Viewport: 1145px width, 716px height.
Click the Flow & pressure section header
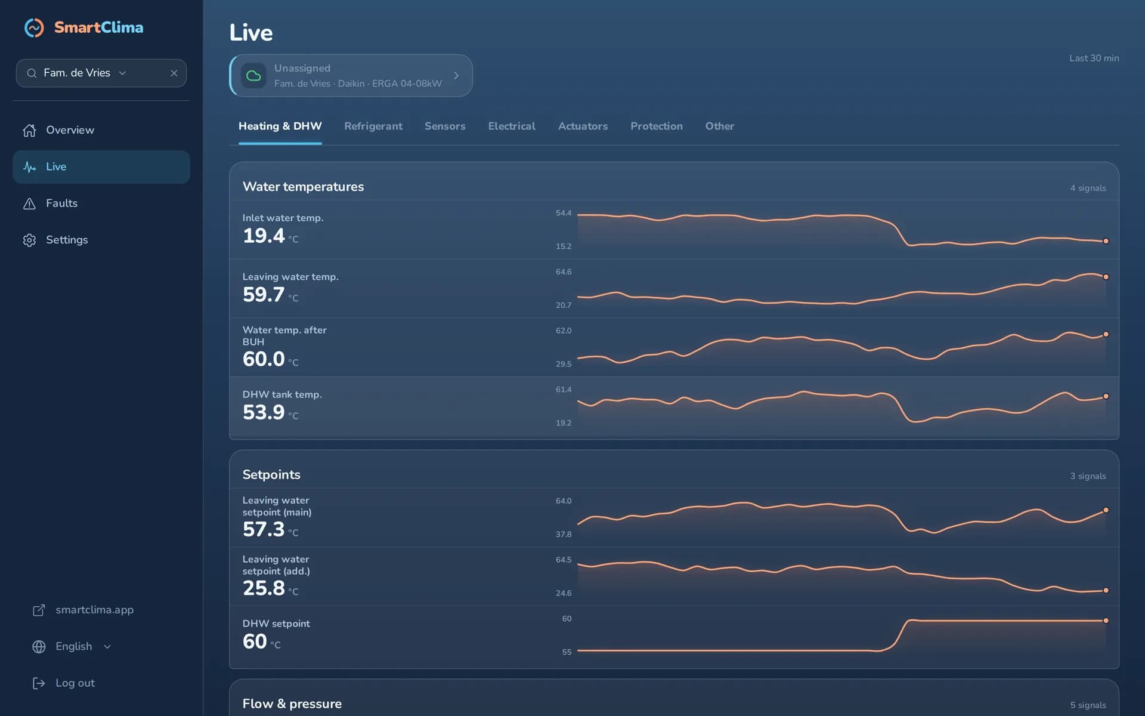[x=292, y=704]
